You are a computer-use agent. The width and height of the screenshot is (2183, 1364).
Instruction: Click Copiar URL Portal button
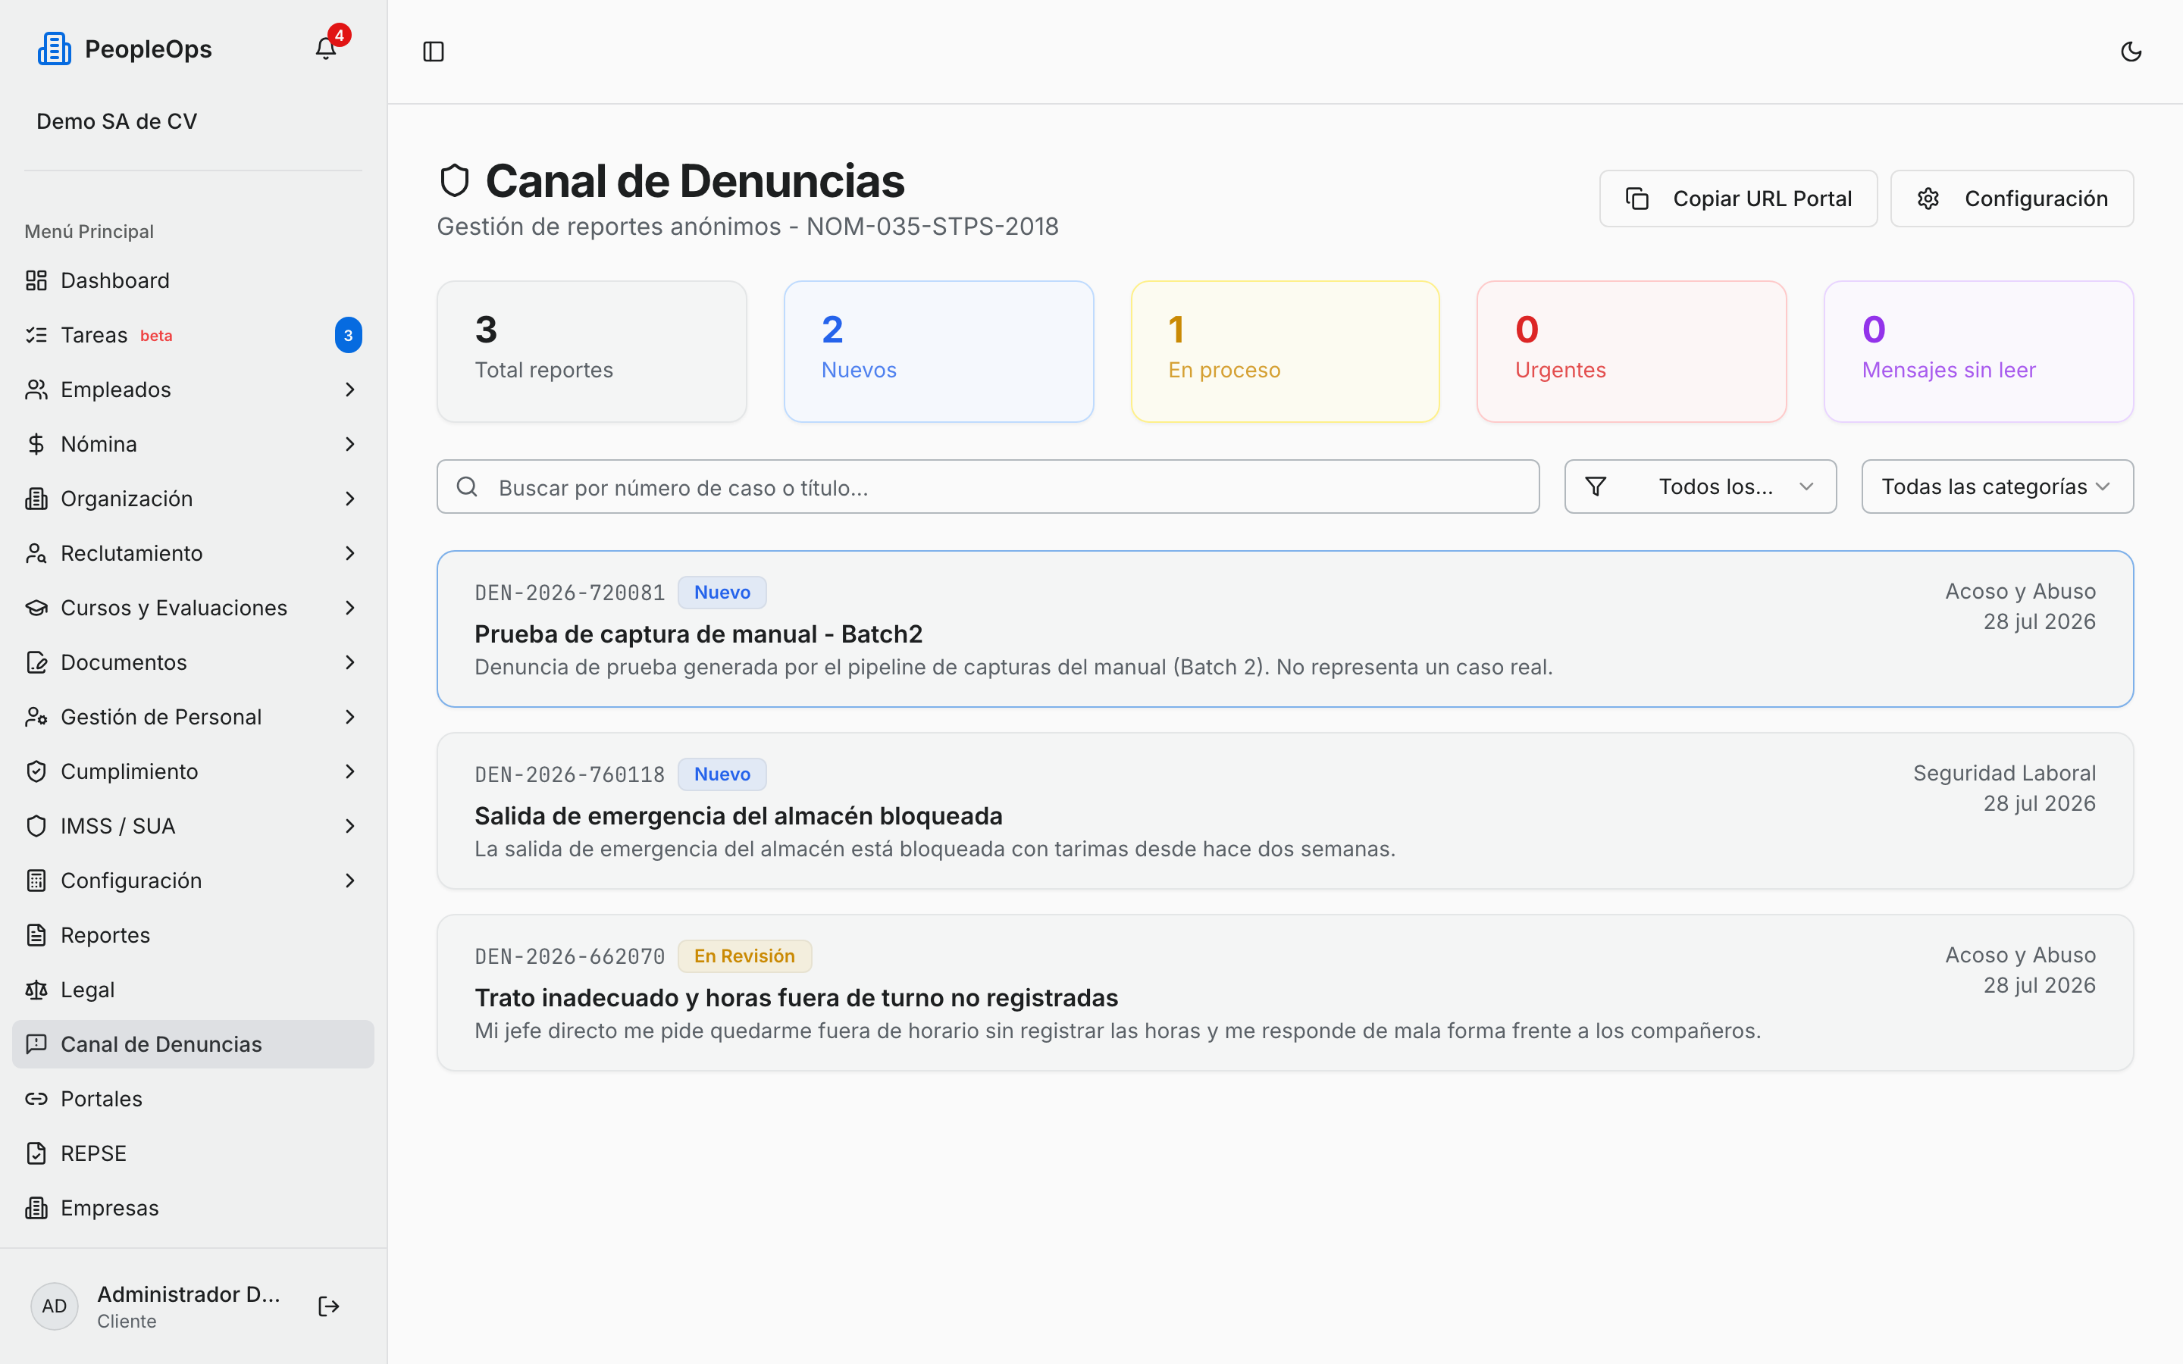pos(1737,199)
